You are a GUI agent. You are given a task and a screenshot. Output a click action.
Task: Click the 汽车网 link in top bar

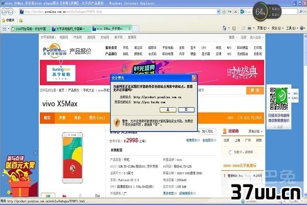click(78, 37)
